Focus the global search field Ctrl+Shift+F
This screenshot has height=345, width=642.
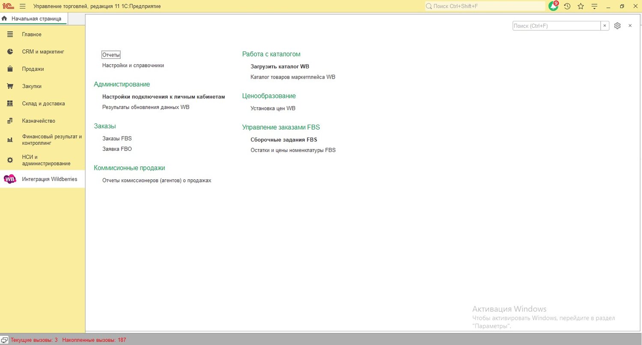coord(485,6)
